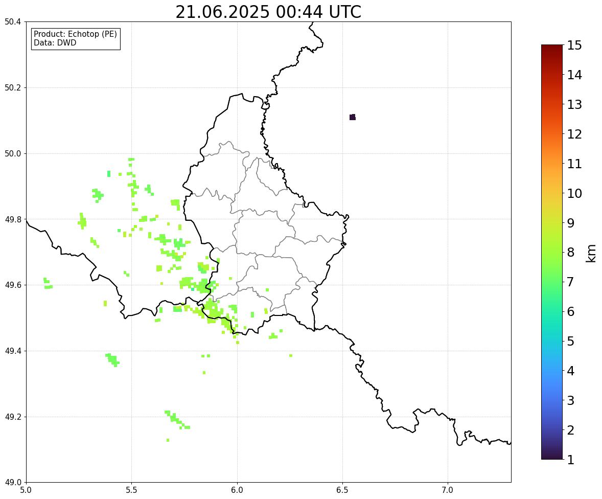Click the y-axis label '49.2'
602x499 pixels.
point(12,417)
